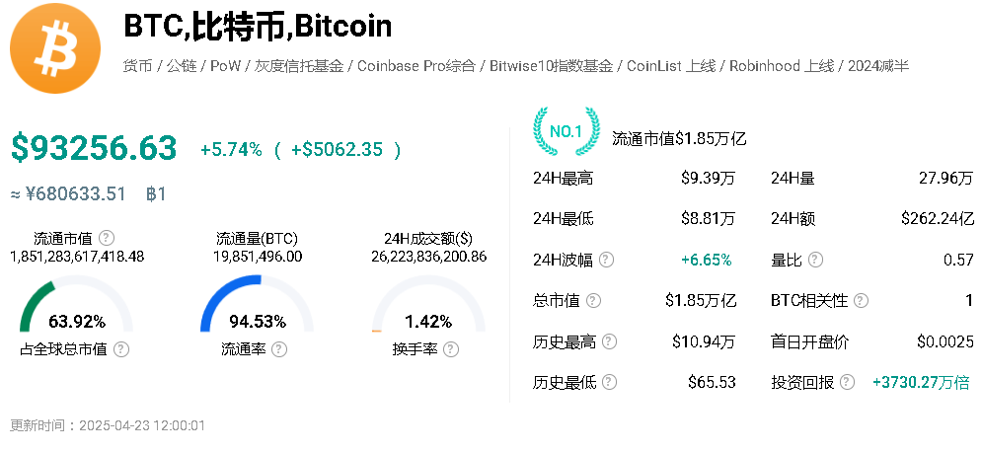Click help icon next to 换手率
This screenshot has height=453, width=982.
(x=451, y=348)
